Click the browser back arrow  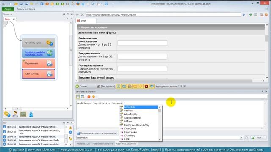tap(77, 15)
